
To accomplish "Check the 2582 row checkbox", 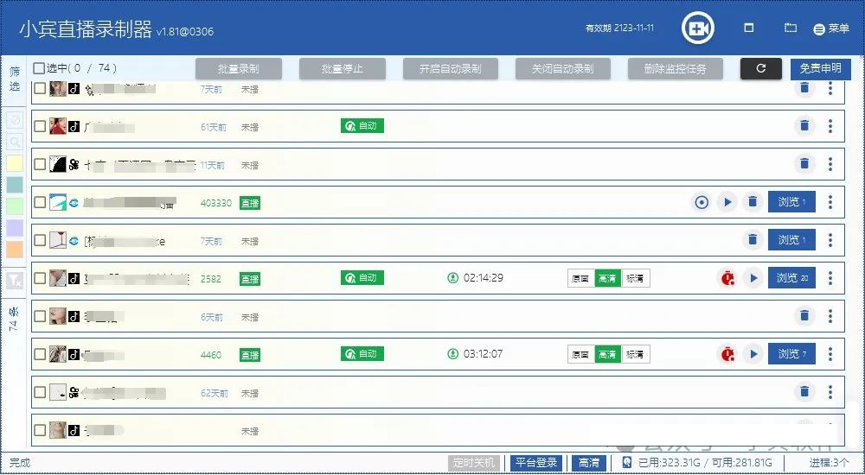I will pyautogui.click(x=40, y=278).
